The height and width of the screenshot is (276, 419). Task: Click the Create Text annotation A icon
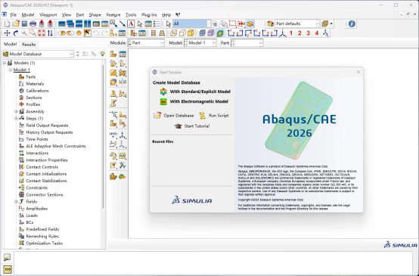point(131,23)
